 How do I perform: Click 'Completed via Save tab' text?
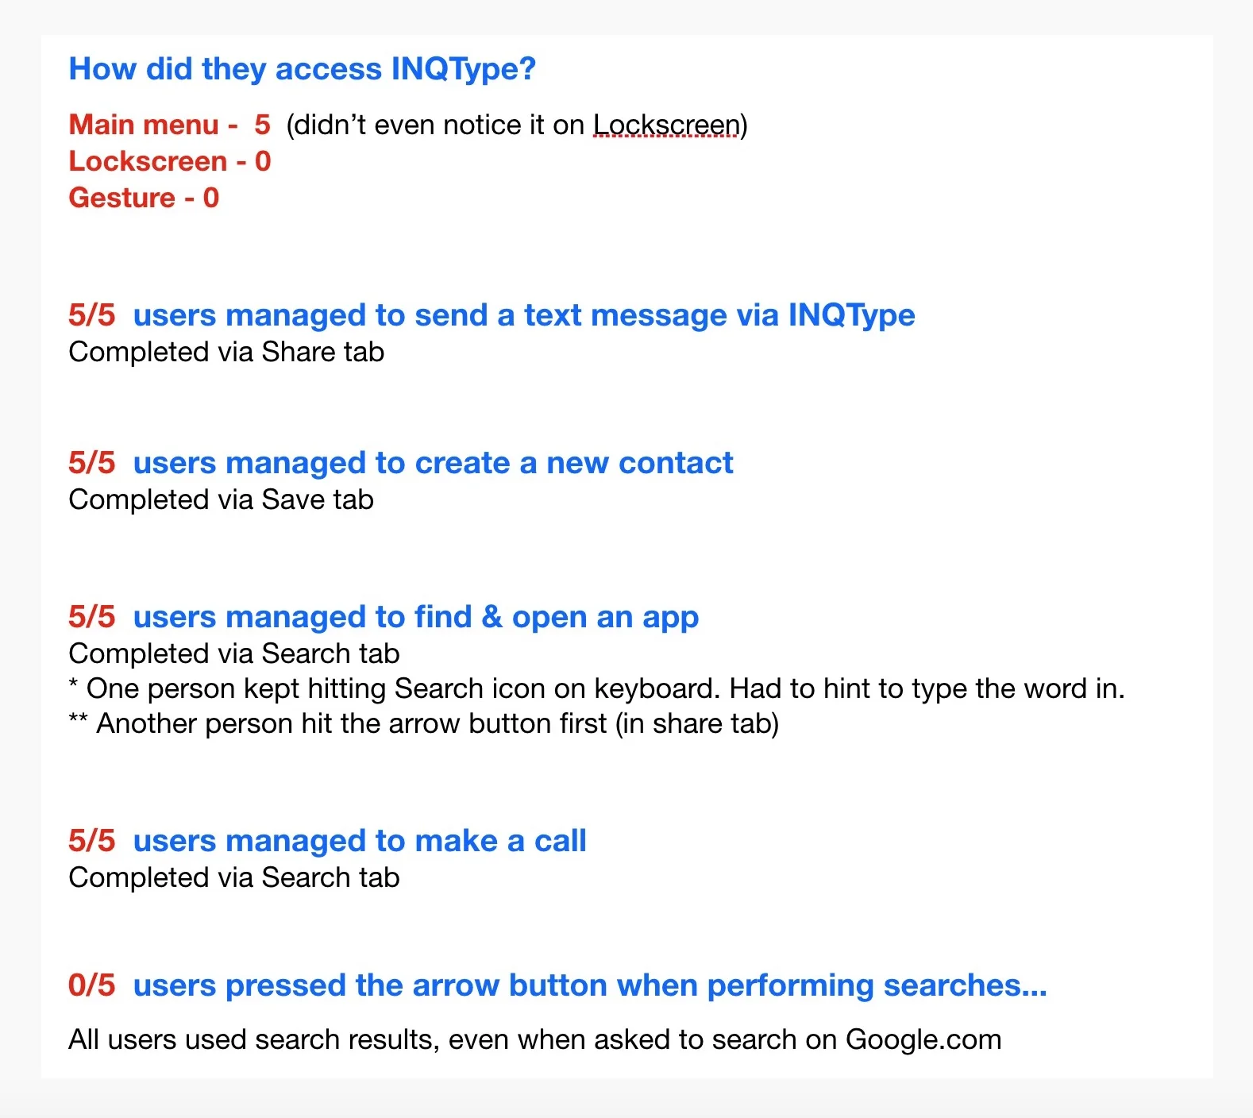(x=221, y=499)
